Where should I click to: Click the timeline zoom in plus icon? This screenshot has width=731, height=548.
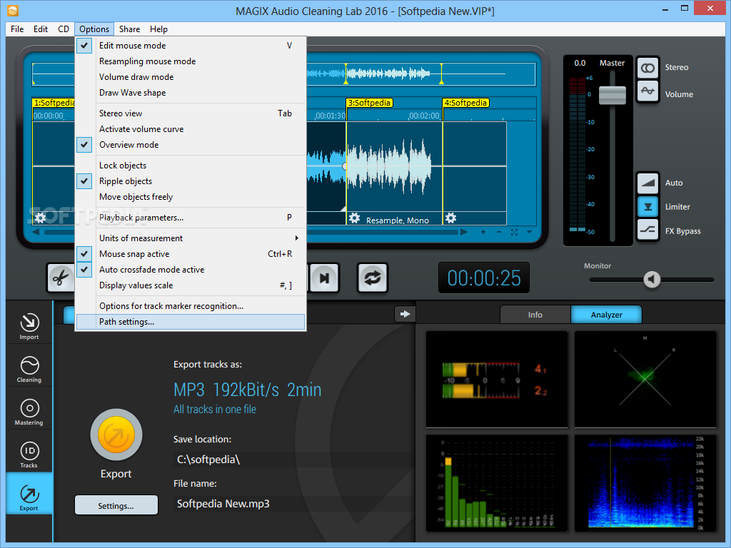click(483, 232)
